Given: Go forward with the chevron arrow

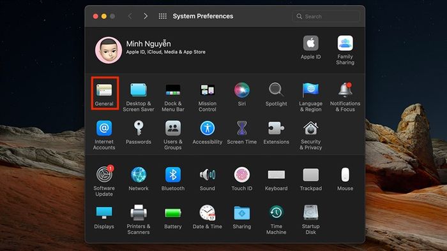Looking at the screenshot, I should pos(146,16).
